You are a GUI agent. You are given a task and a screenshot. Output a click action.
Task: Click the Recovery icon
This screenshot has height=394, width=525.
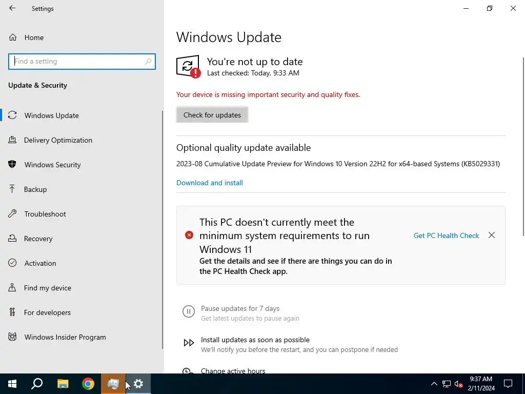click(x=12, y=238)
